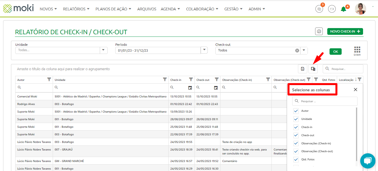Click the export to Excel icon
378x171 pixels.
tap(302, 69)
